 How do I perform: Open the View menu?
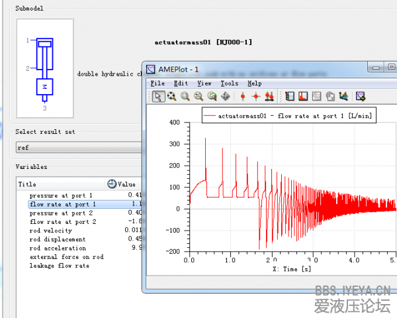(204, 83)
